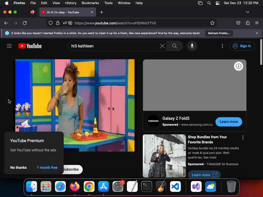
Task: Open the Tools menu
Action: [x=108, y=3]
